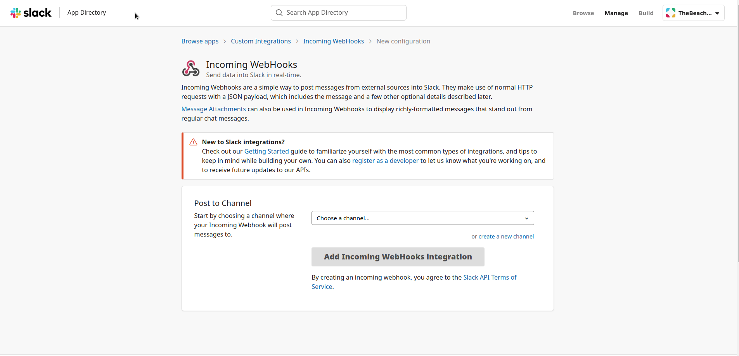Open the Choose a channel dropdown
Viewport: 739px width, 356px height.
point(422,218)
